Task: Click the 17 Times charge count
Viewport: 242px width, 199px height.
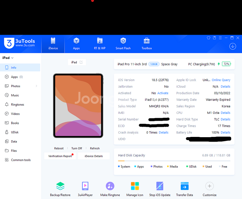Action: point(224,126)
